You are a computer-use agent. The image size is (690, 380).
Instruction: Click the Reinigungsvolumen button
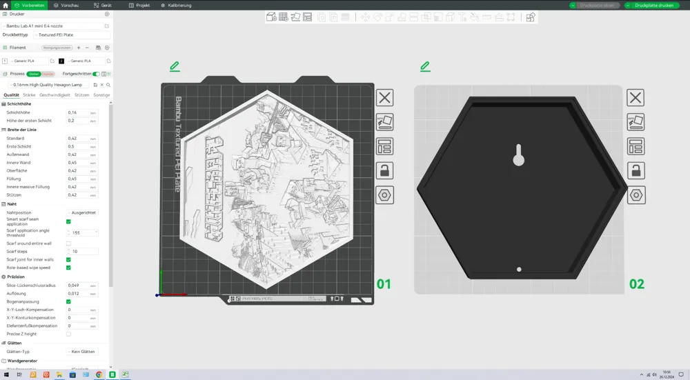click(57, 48)
